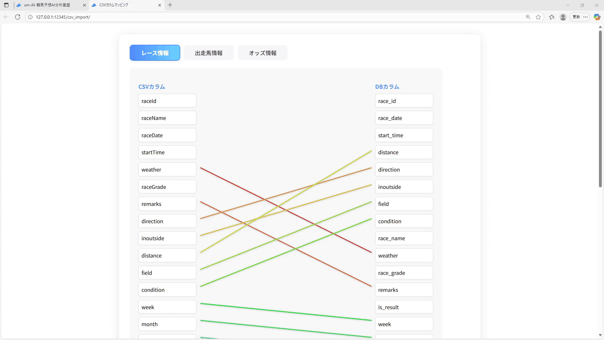Image resolution: width=604 pixels, height=340 pixels.
Task: Open the tab actions menu icon
Action: pos(6,5)
